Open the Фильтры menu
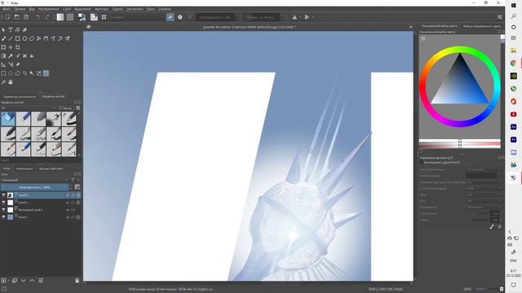 click(x=101, y=9)
